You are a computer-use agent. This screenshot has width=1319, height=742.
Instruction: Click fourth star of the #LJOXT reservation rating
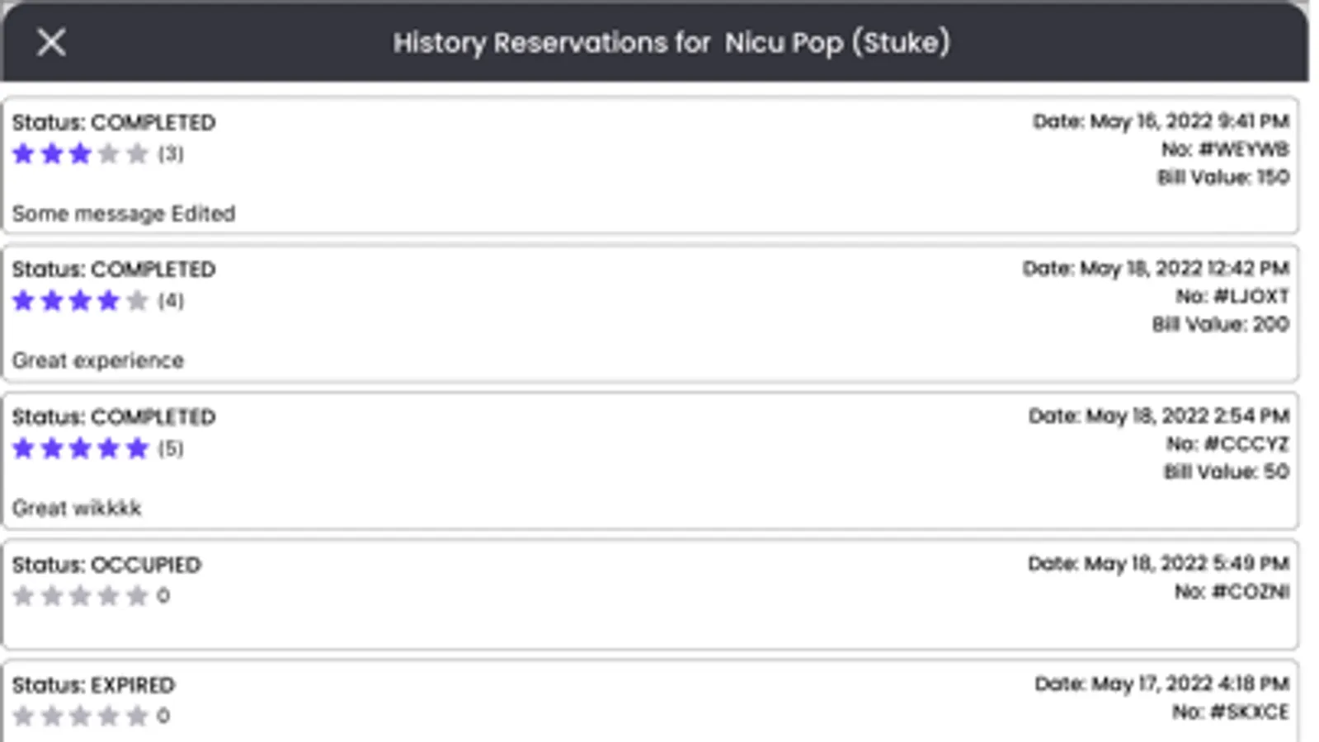click(109, 301)
